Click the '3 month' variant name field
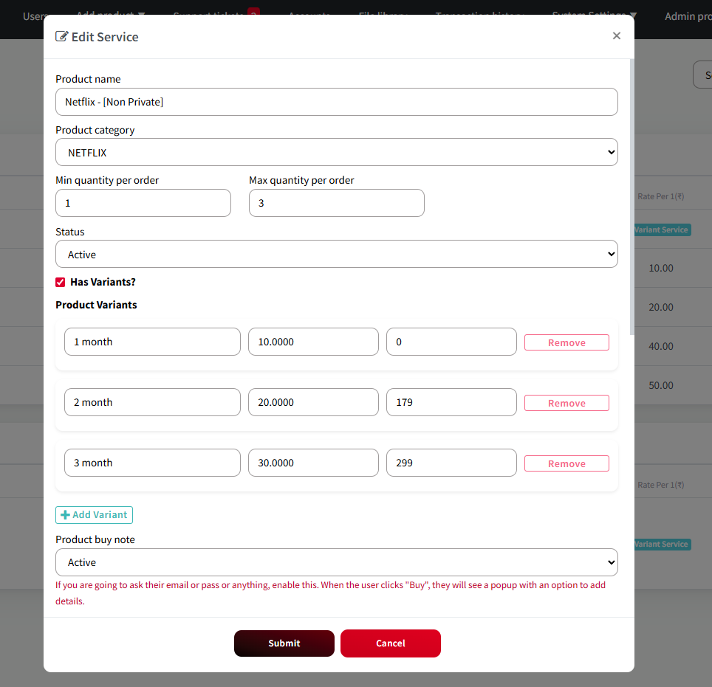Image resolution: width=712 pixels, height=687 pixels. [152, 463]
